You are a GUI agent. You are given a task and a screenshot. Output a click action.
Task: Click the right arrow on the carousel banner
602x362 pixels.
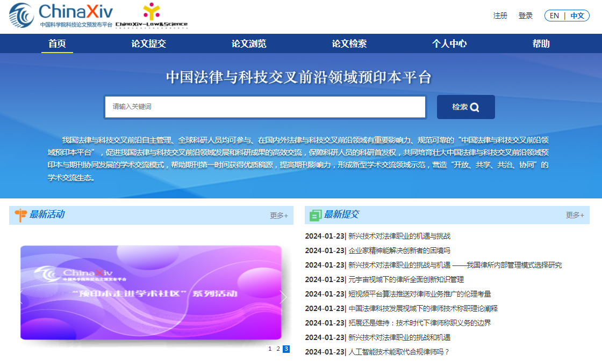[283, 297]
